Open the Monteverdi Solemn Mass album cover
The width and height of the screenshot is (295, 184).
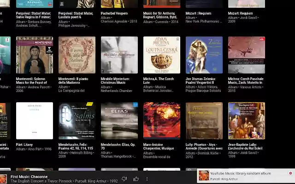point(35,55)
